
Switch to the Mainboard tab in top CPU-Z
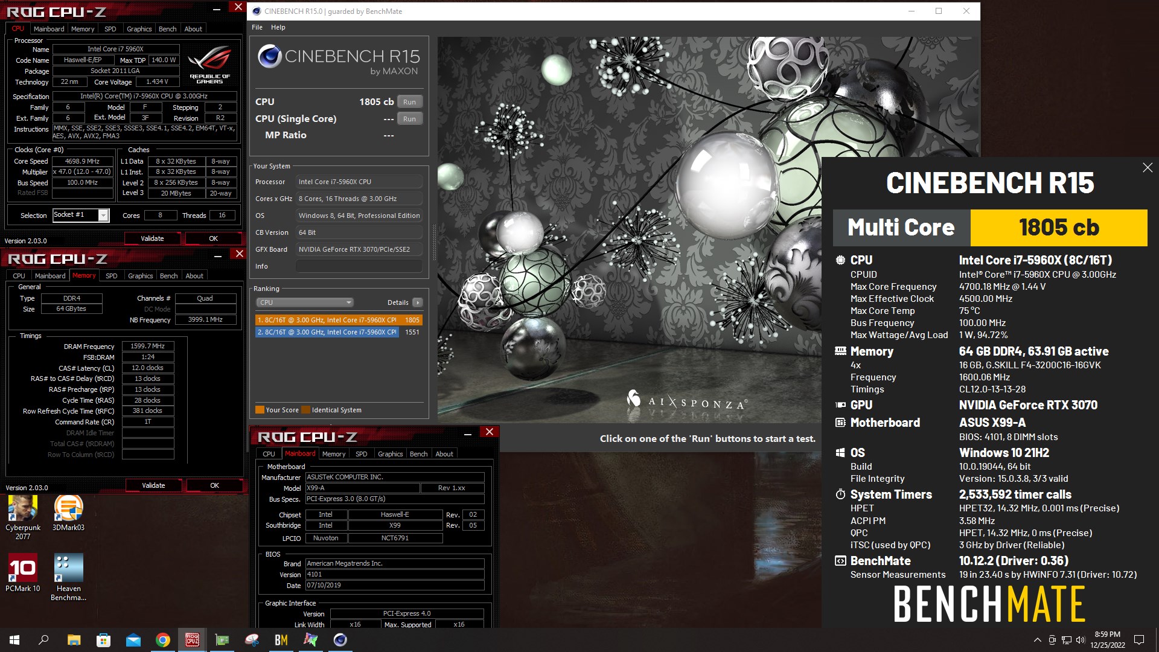pos(49,29)
